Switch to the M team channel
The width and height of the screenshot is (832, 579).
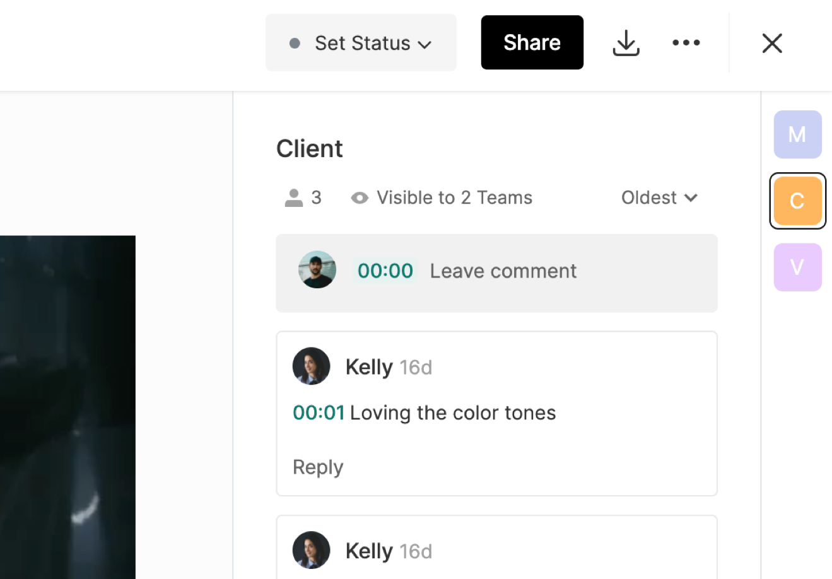click(x=797, y=134)
